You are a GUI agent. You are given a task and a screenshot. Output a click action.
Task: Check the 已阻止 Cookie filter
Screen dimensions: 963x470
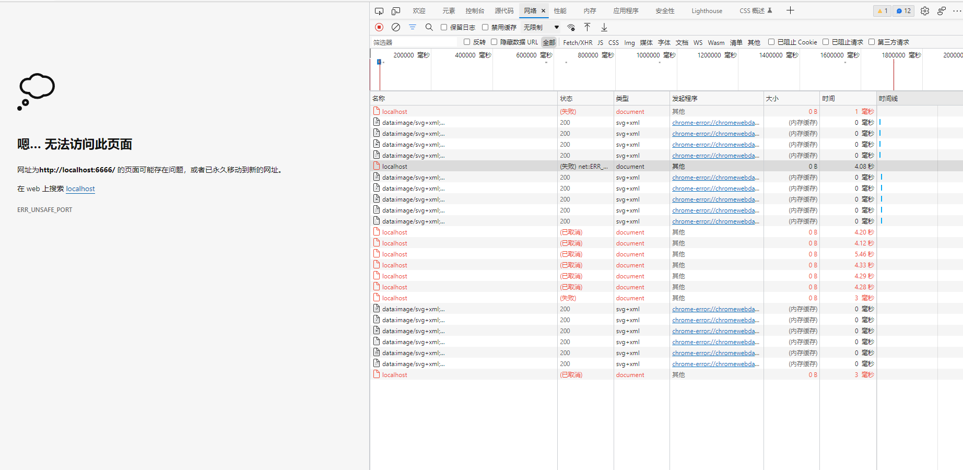coord(771,42)
